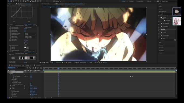Viewport: 184px width, 103px height.
Task: Select the Small Screen workspace
Action: coord(140,1)
